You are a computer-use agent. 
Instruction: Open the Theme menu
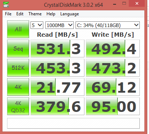pos(35,14)
